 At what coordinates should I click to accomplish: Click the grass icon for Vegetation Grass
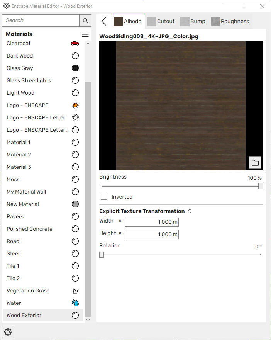click(x=75, y=291)
